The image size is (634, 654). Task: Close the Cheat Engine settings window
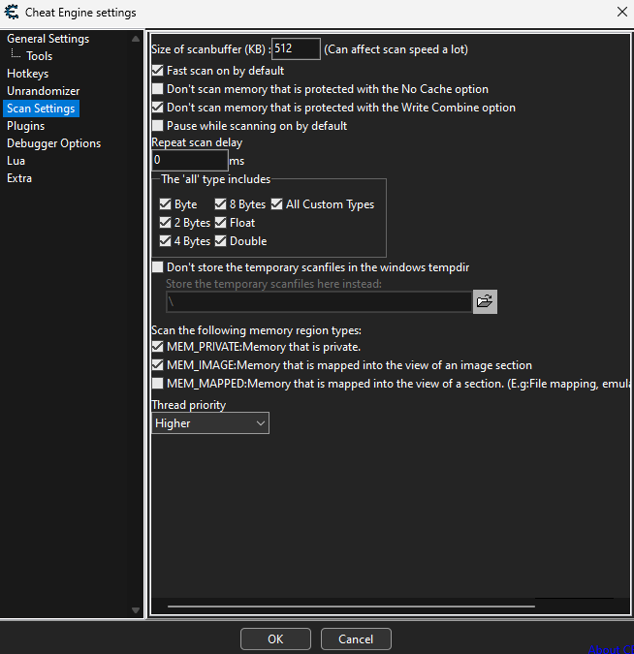622,12
